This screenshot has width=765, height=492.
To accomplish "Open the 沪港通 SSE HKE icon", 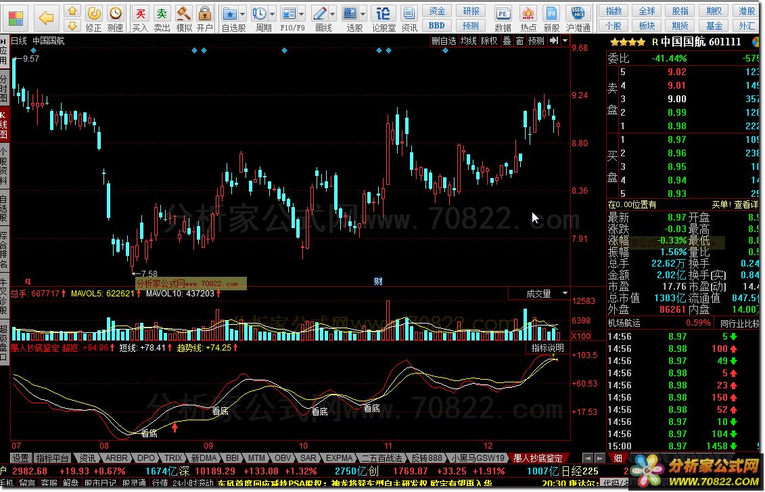I will click(578, 19).
